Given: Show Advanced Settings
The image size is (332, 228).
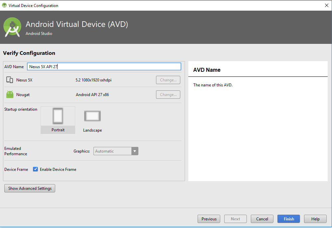Looking at the screenshot, I should coord(30,188).
